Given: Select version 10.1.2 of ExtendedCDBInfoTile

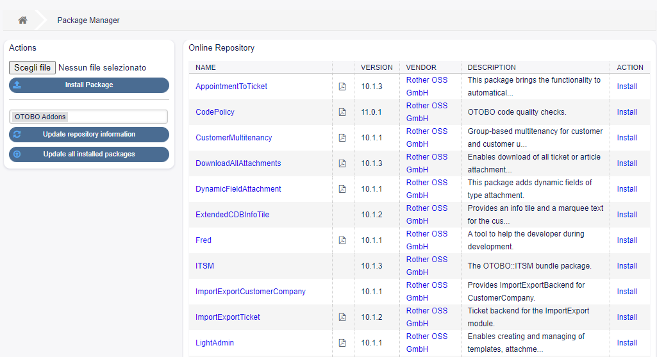Looking at the screenshot, I should 372,215.
